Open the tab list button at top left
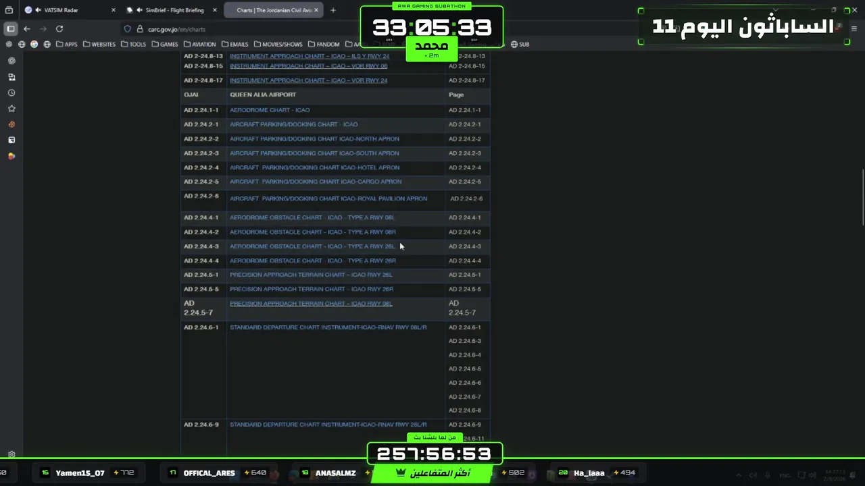This screenshot has width=865, height=486. point(9,10)
